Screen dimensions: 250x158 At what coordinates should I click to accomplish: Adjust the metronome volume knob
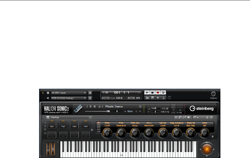point(169,98)
